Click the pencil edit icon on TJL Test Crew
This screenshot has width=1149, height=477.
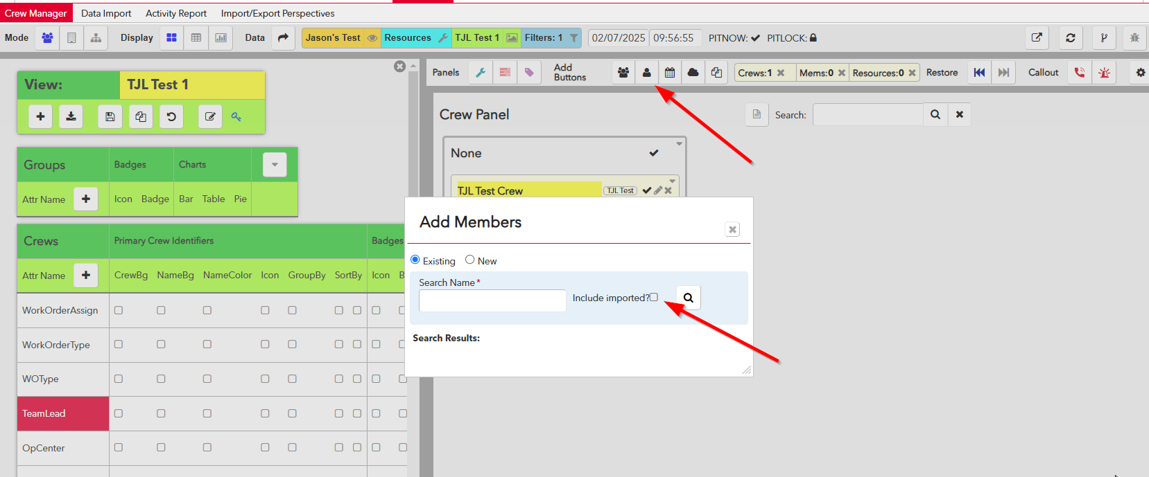pos(658,190)
